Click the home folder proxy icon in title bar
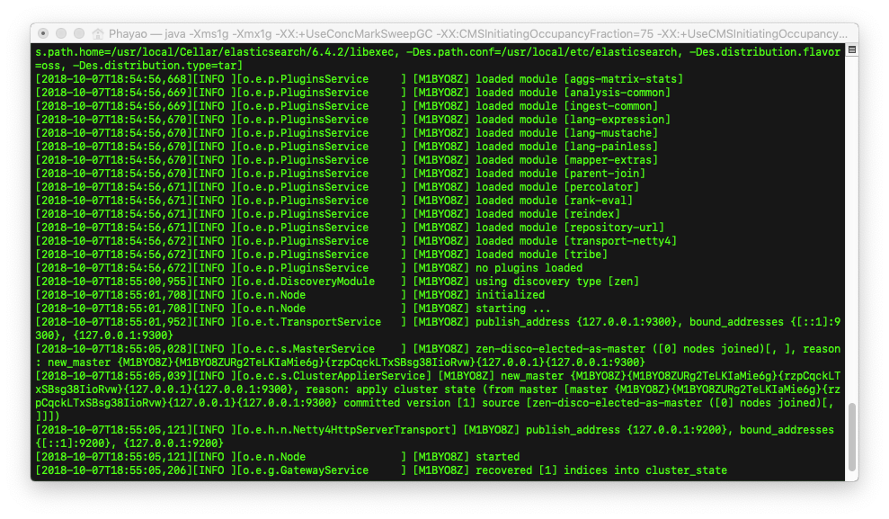Viewport: 889px width, 519px height. click(x=98, y=34)
